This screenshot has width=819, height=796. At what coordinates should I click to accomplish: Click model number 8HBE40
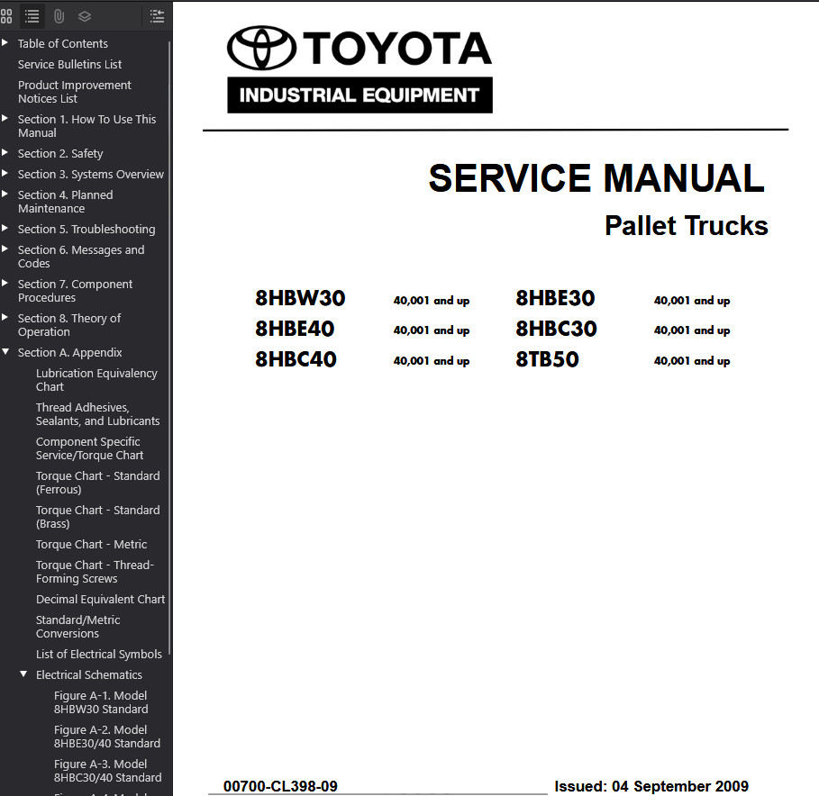(295, 329)
